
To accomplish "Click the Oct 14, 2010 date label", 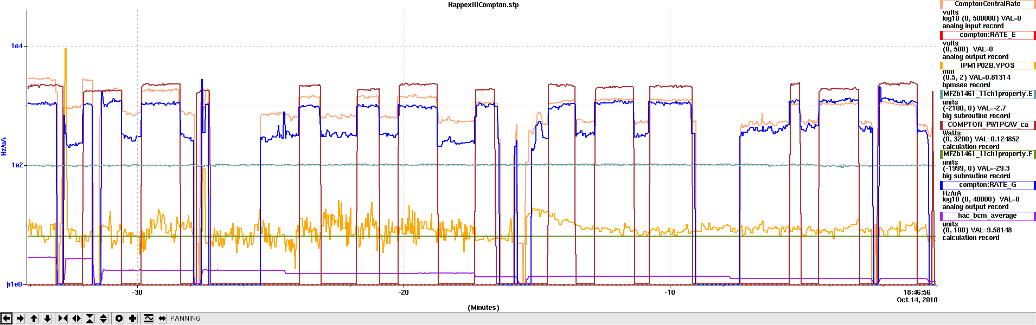I will (x=917, y=300).
